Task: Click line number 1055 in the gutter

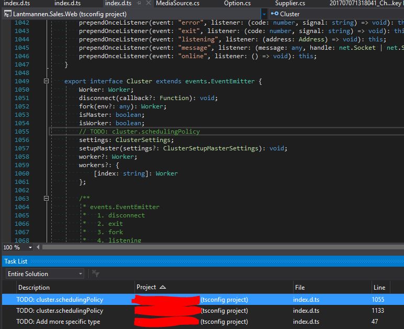Action: coord(22,131)
